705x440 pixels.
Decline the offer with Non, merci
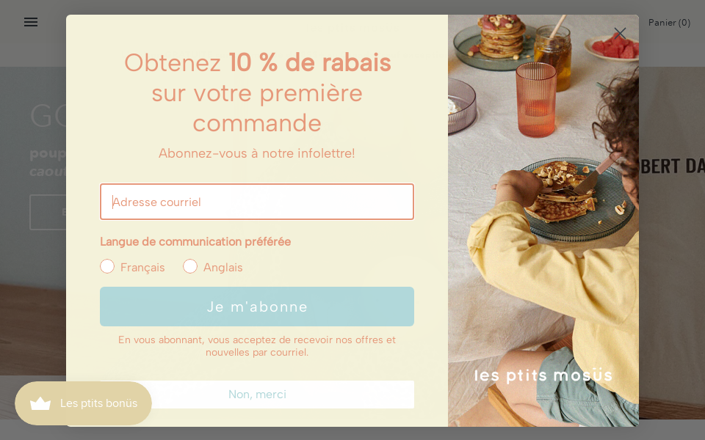point(257,395)
